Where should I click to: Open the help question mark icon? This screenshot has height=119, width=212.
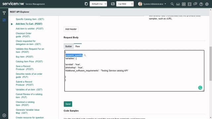tap(201, 4)
